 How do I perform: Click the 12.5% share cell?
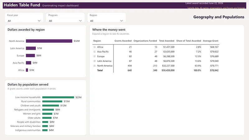[x=198, y=57]
